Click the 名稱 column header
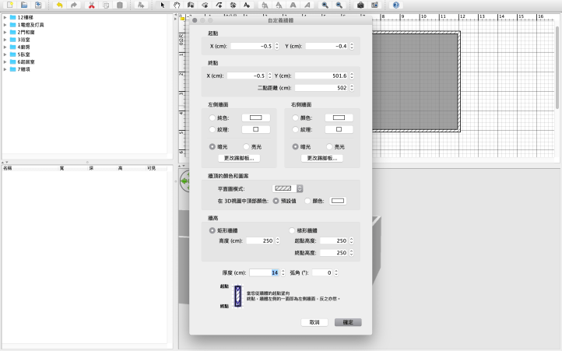 [x=8, y=168]
